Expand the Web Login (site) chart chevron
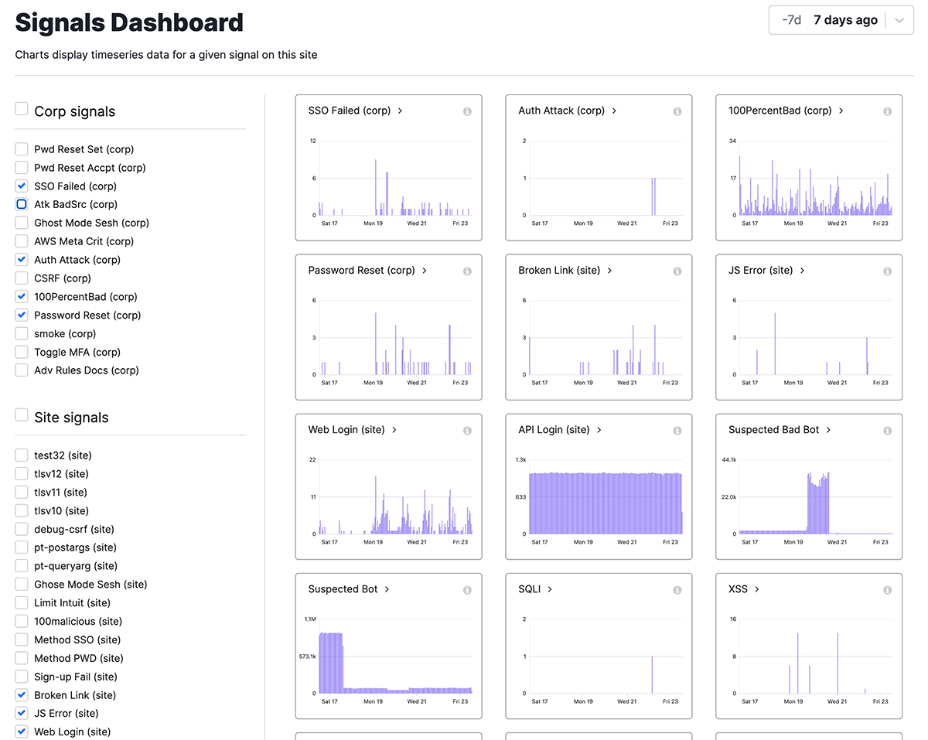This screenshot has width=928, height=740. [x=394, y=430]
